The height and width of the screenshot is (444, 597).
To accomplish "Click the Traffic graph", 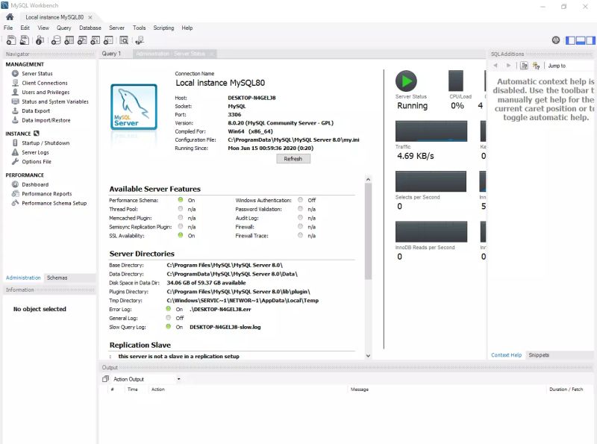I will (x=431, y=131).
